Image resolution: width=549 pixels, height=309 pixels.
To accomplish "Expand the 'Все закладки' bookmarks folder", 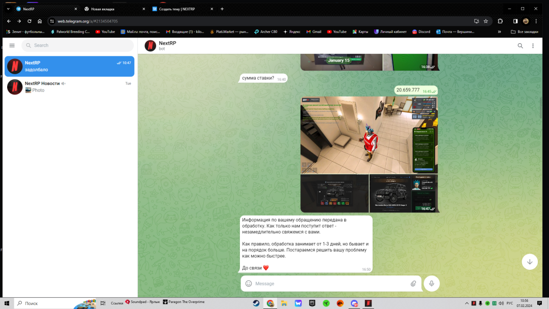I will pyautogui.click(x=524, y=32).
